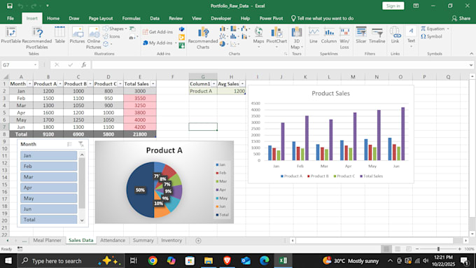Save the workbook
This screenshot has height=268, width=476.
[x=10, y=6]
